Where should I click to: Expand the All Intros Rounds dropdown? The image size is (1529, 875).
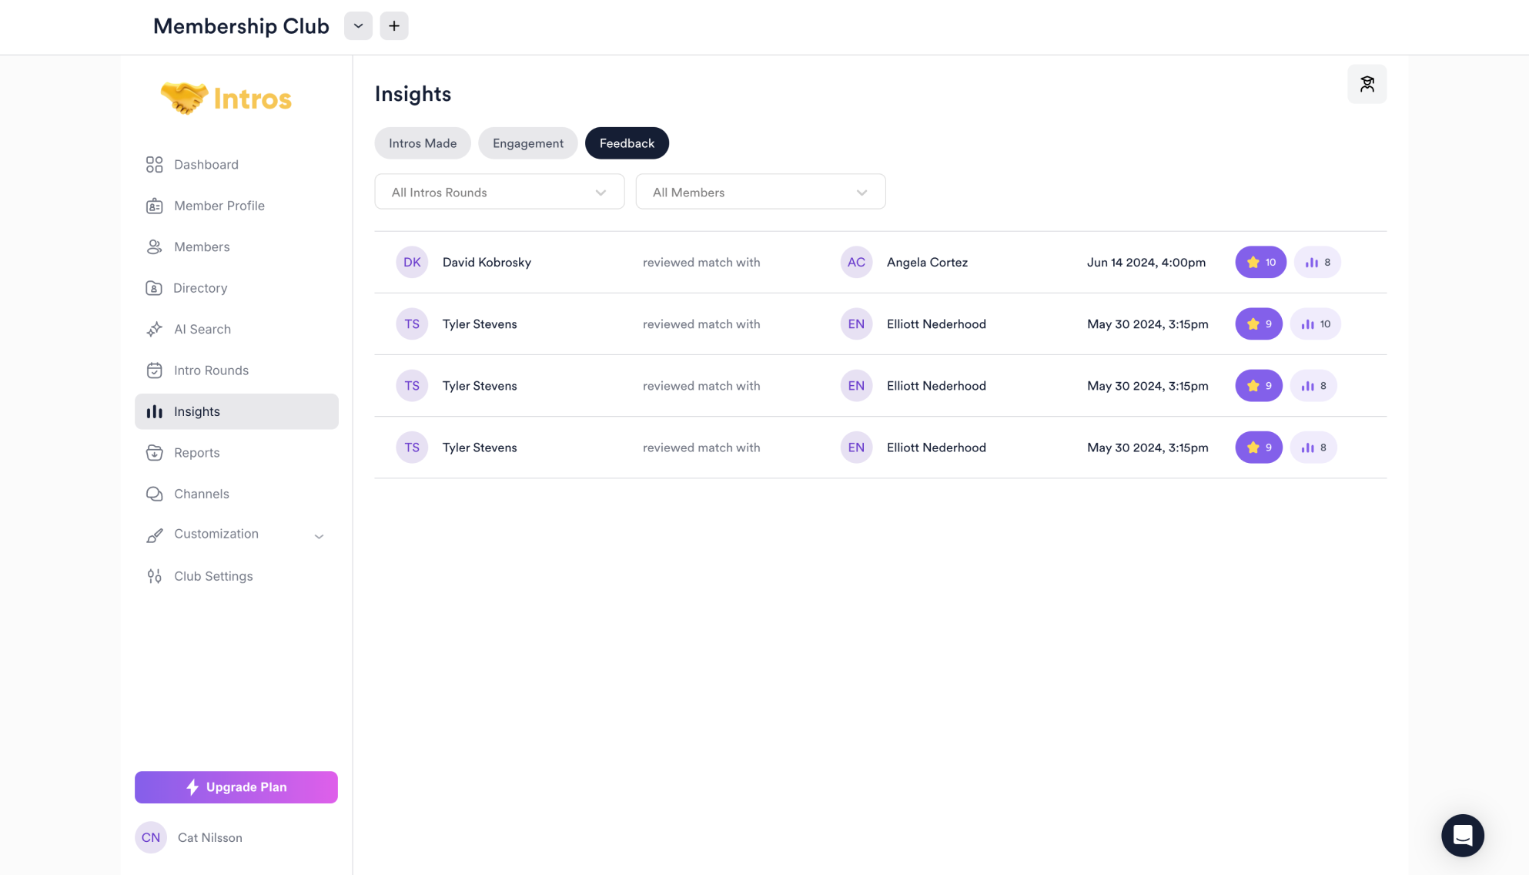click(499, 192)
